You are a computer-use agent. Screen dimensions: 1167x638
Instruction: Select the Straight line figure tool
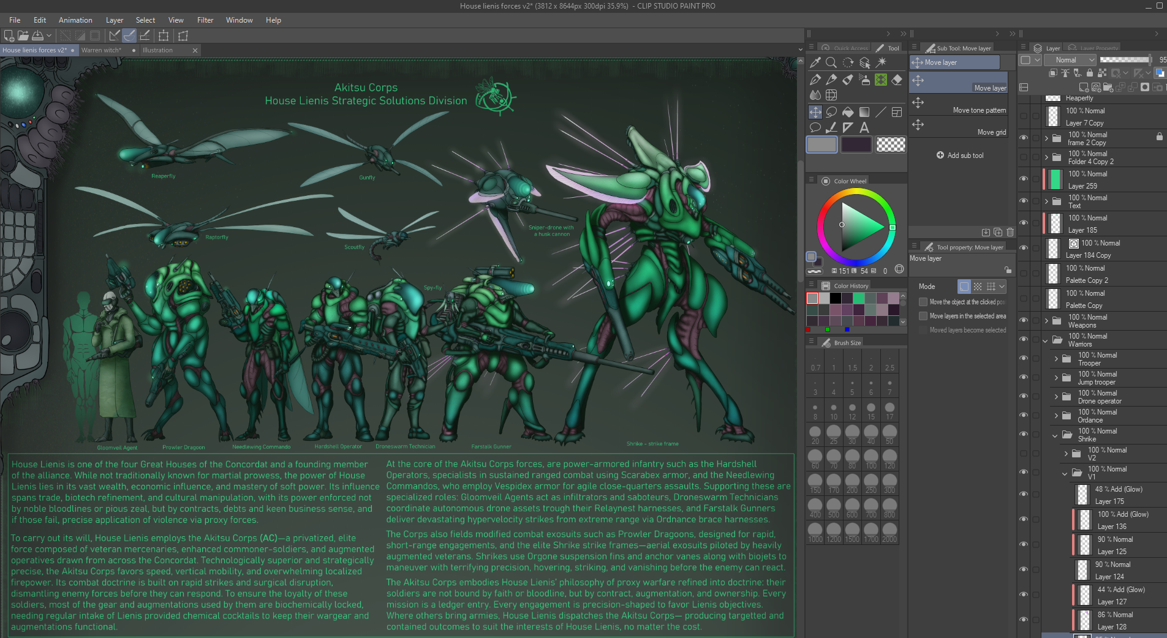pos(881,112)
